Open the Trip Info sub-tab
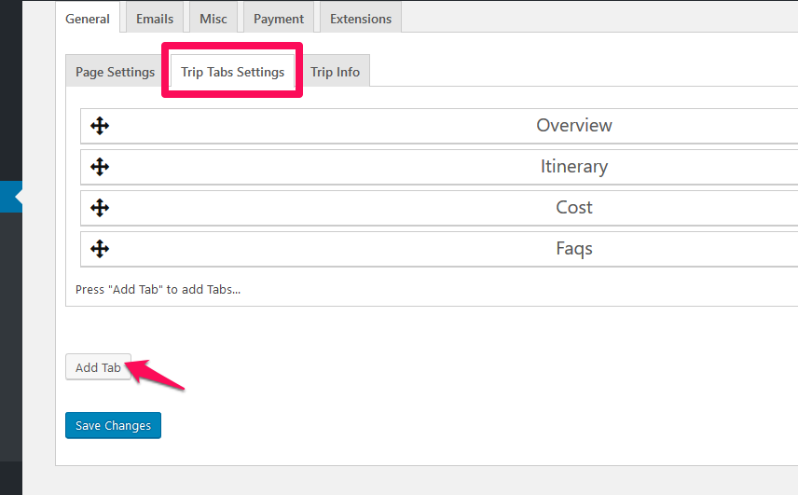Screen dimensions: 798x495 click(335, 72)
